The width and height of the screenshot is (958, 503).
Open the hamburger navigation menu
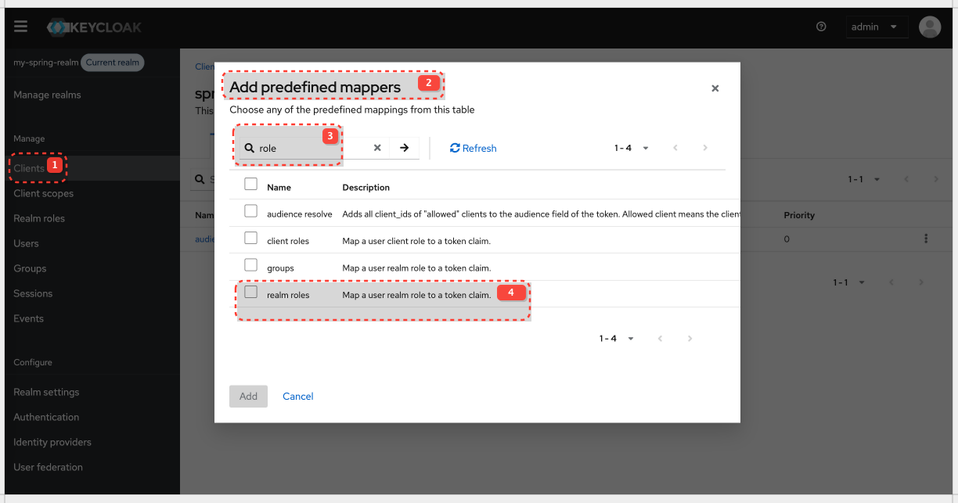click(20, 26)
